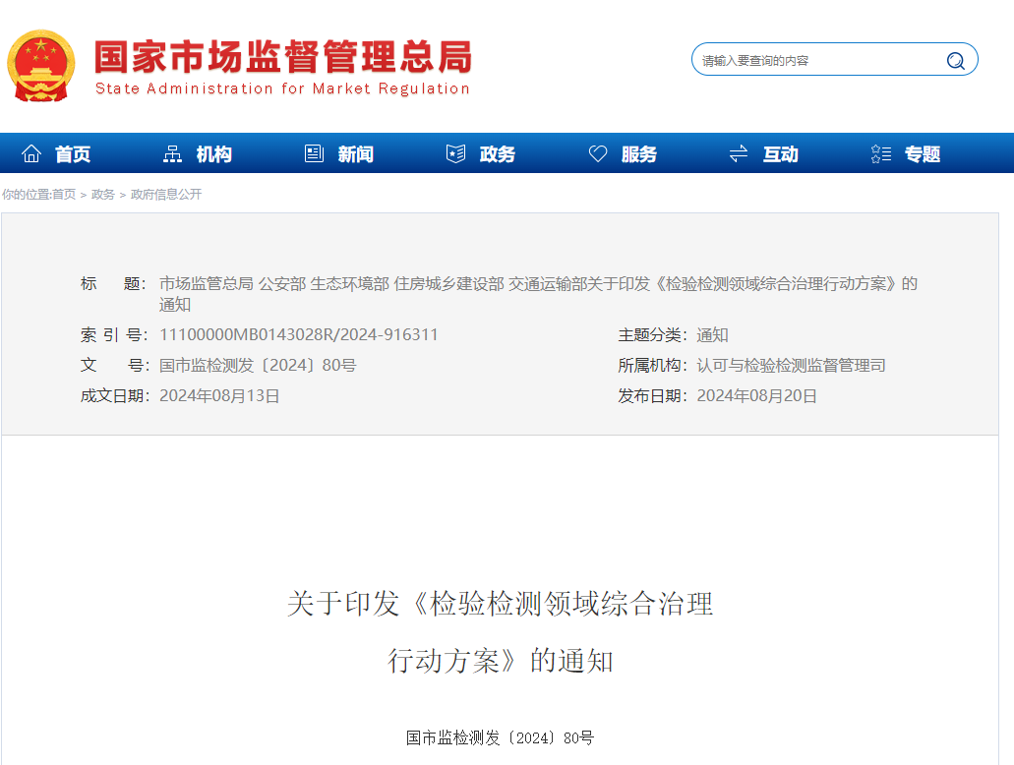Screen dimensions: 1014x765
Task: Open the 新闻 navigation item
Action: coord(355,153)
